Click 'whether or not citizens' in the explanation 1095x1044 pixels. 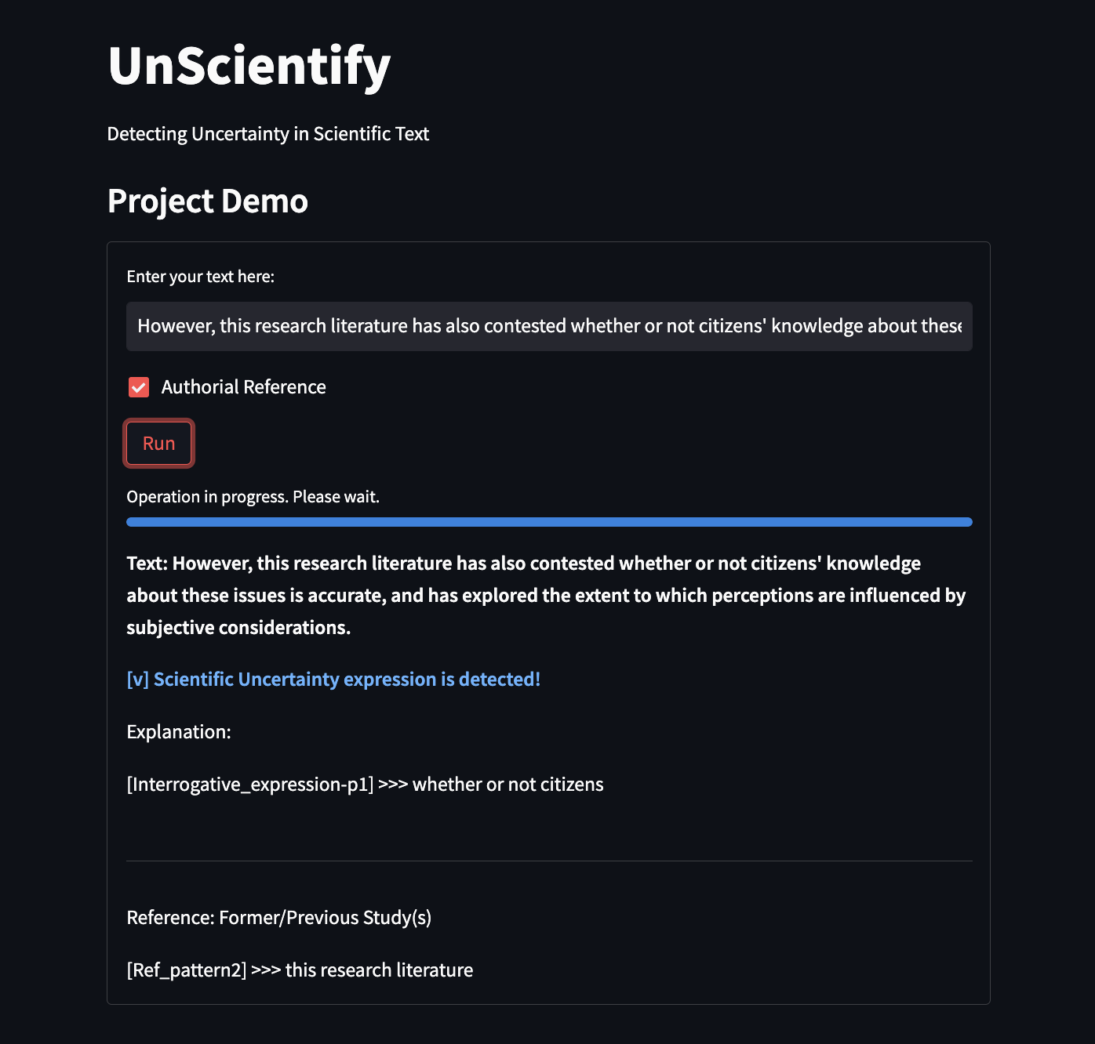pyautogui.click(x=507, y=785)
